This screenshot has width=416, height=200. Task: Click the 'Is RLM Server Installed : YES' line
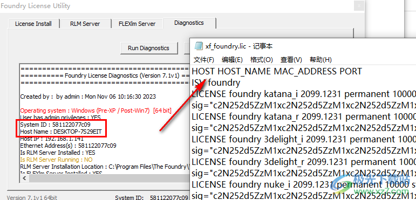[58, 153]
